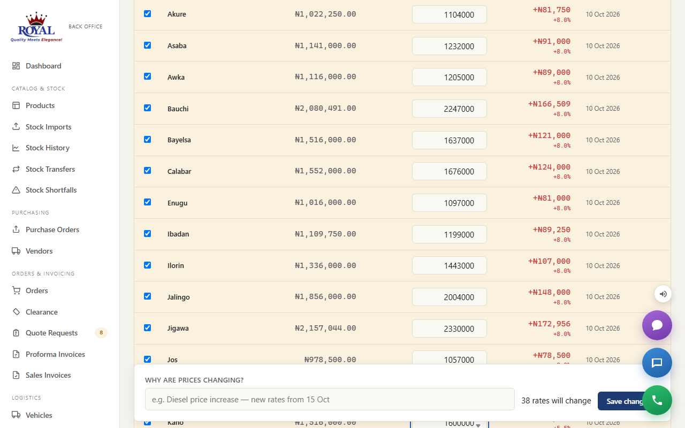Edit the Jigawa new rate field 2330000
Image resolution: width=685 pixels, height=428 pixels.
point(450,328)
